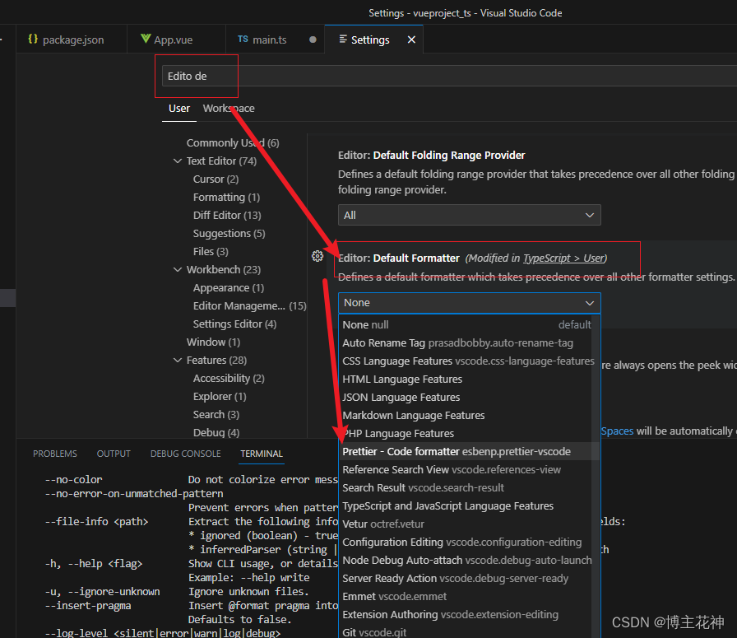This screenshot has width=737, height=638.
Task: Click the formatter dropdown list scrollbar
Action: tap(596, 475)
